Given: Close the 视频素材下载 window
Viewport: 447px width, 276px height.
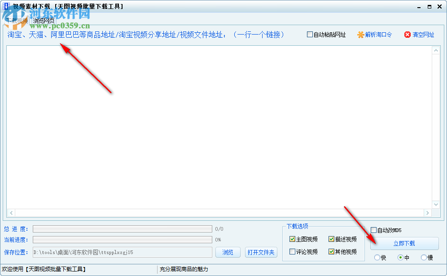Looking at the screenshot, I should [439, 7].
